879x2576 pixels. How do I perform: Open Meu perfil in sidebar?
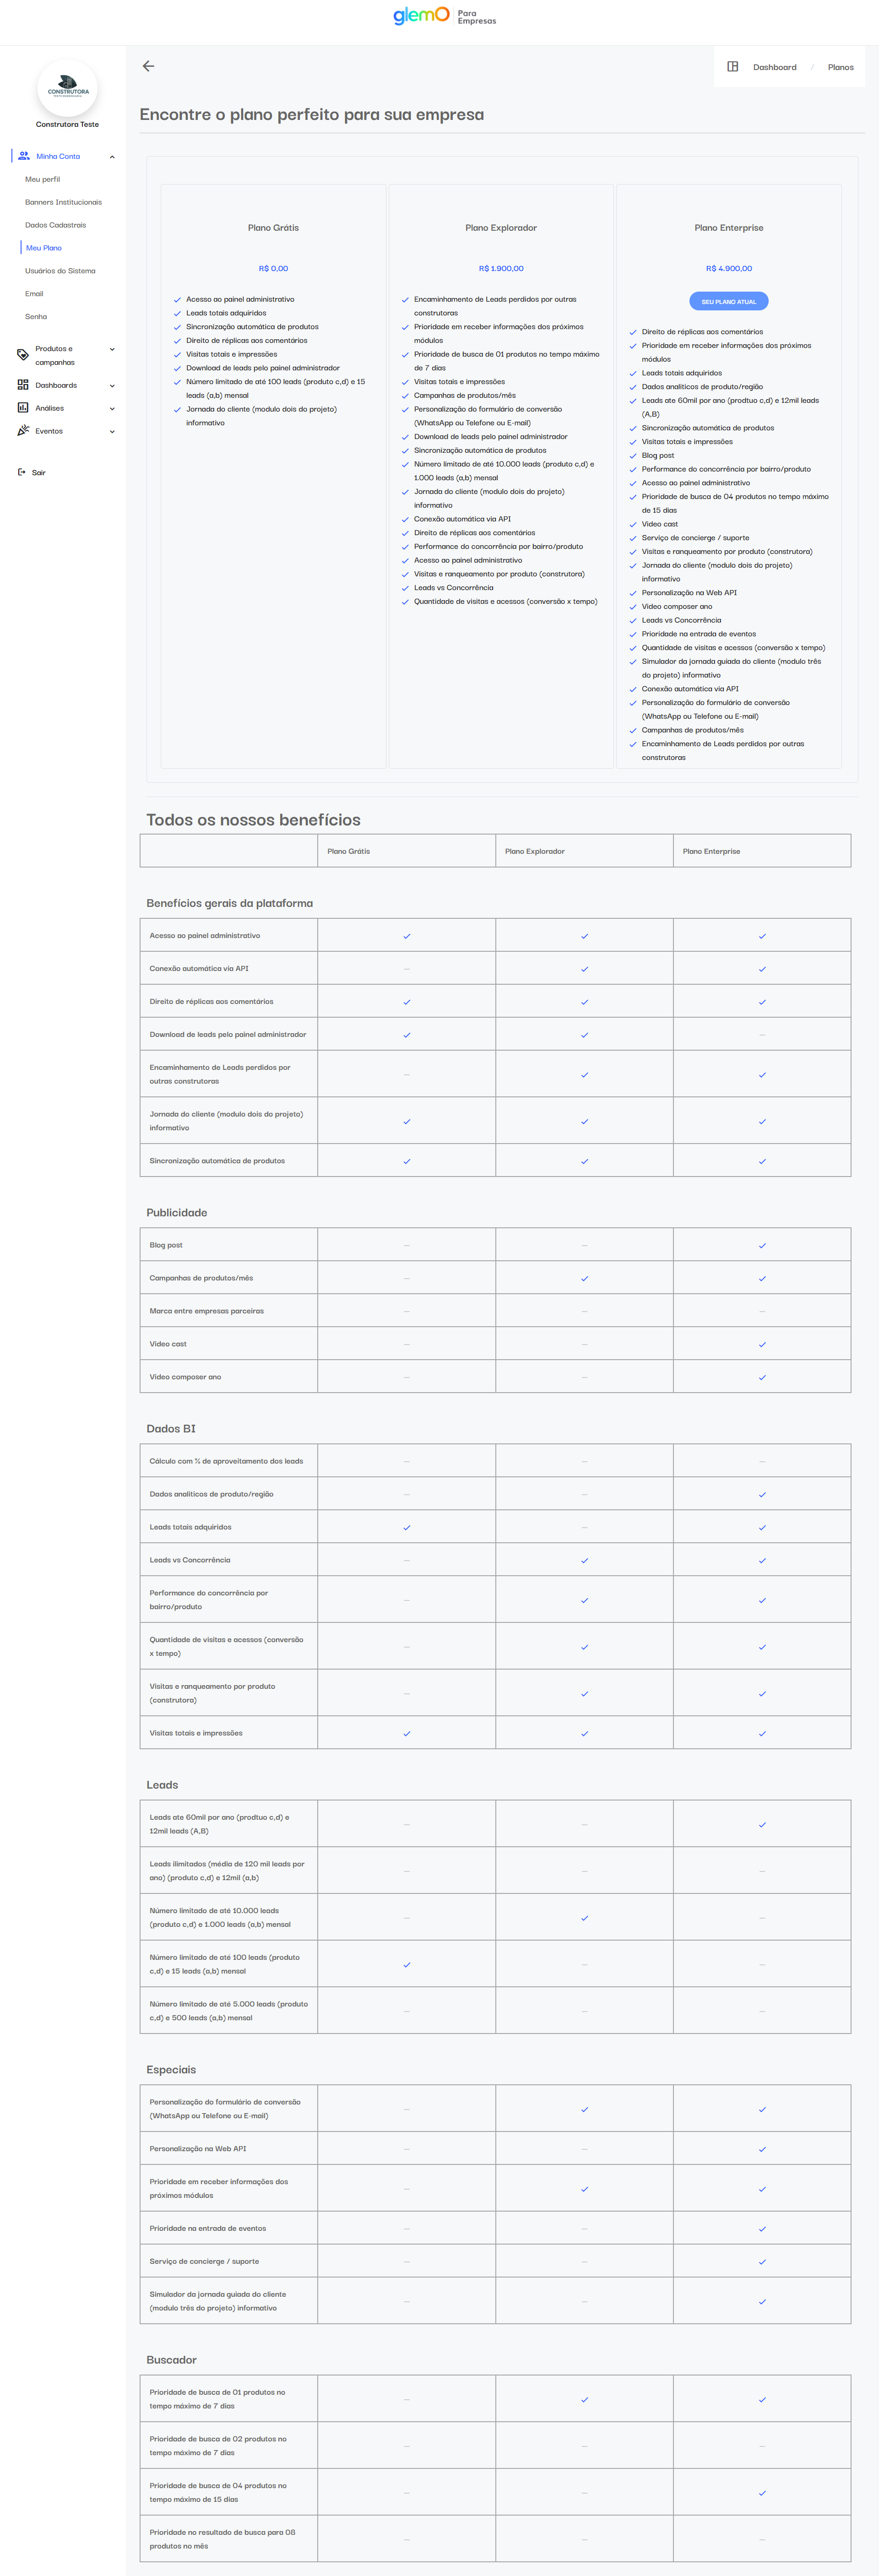[x=43, y=180]
